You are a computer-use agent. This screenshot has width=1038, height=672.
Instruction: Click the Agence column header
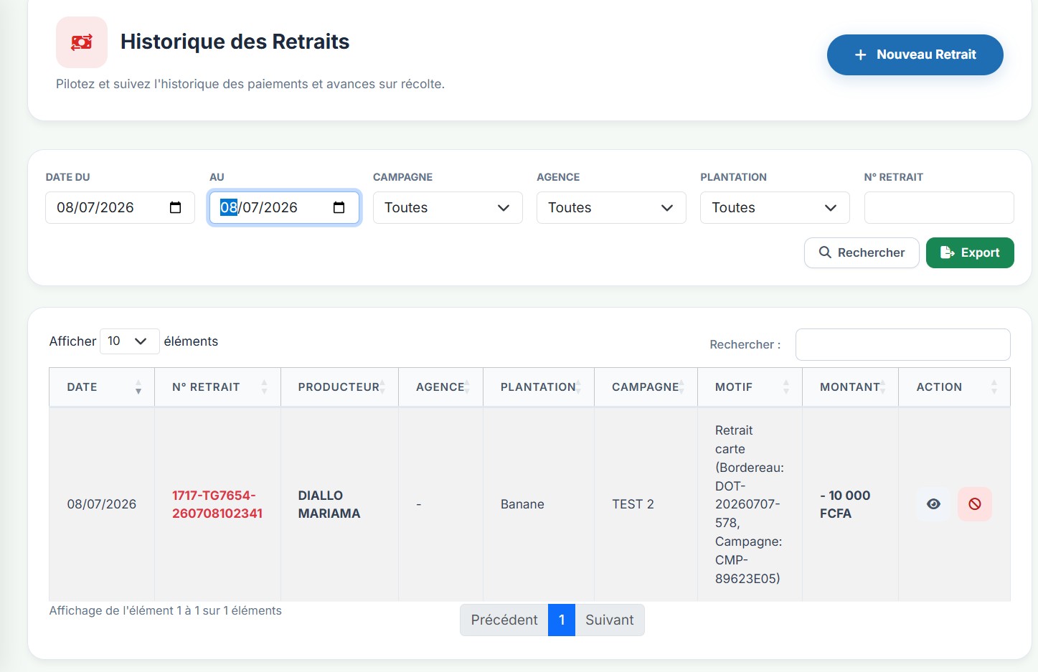click(x=440, y=387)
